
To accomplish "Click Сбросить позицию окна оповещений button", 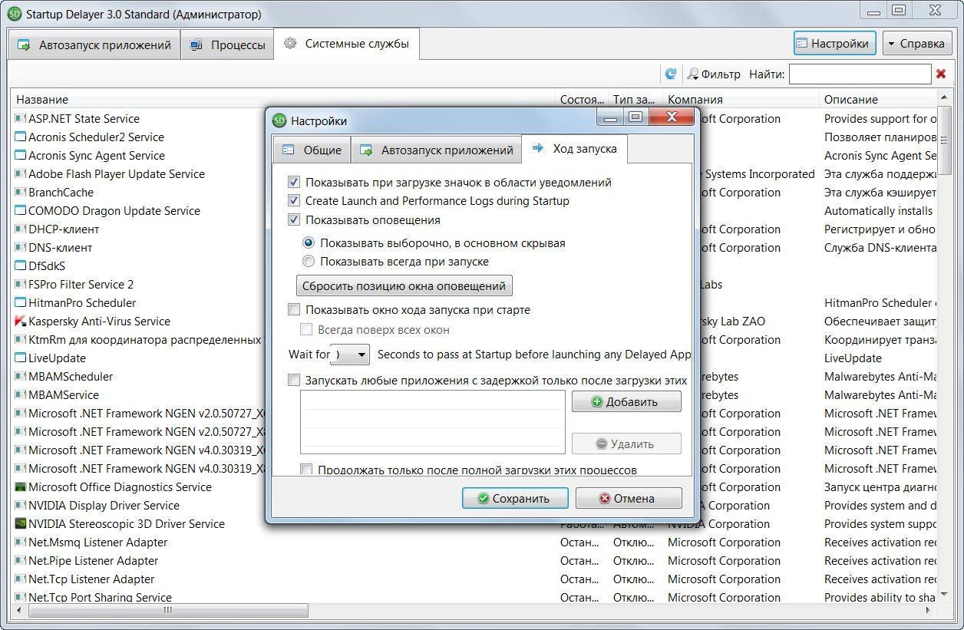I will [x=404, y=285].
